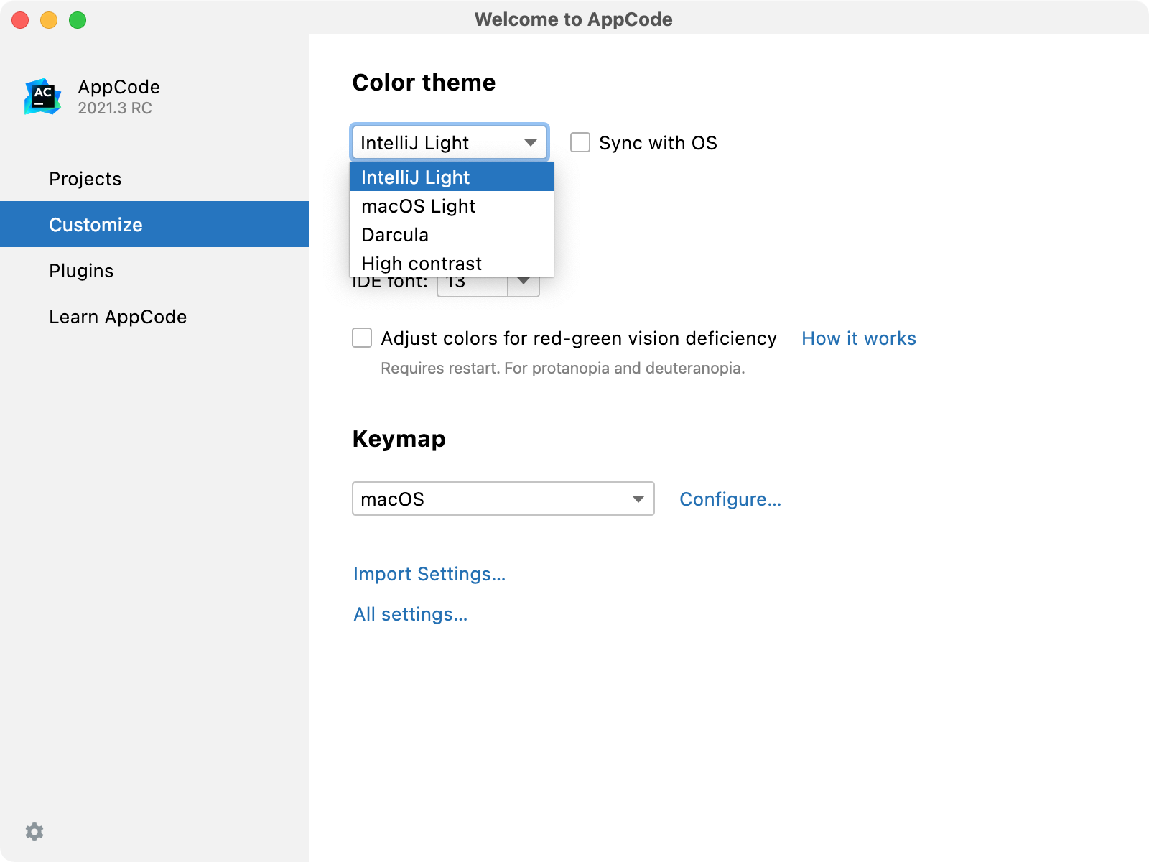Expand the Keymap macOS dropdown
The height and width of the screenshot is (862, 1149).
tap(638, 499)
